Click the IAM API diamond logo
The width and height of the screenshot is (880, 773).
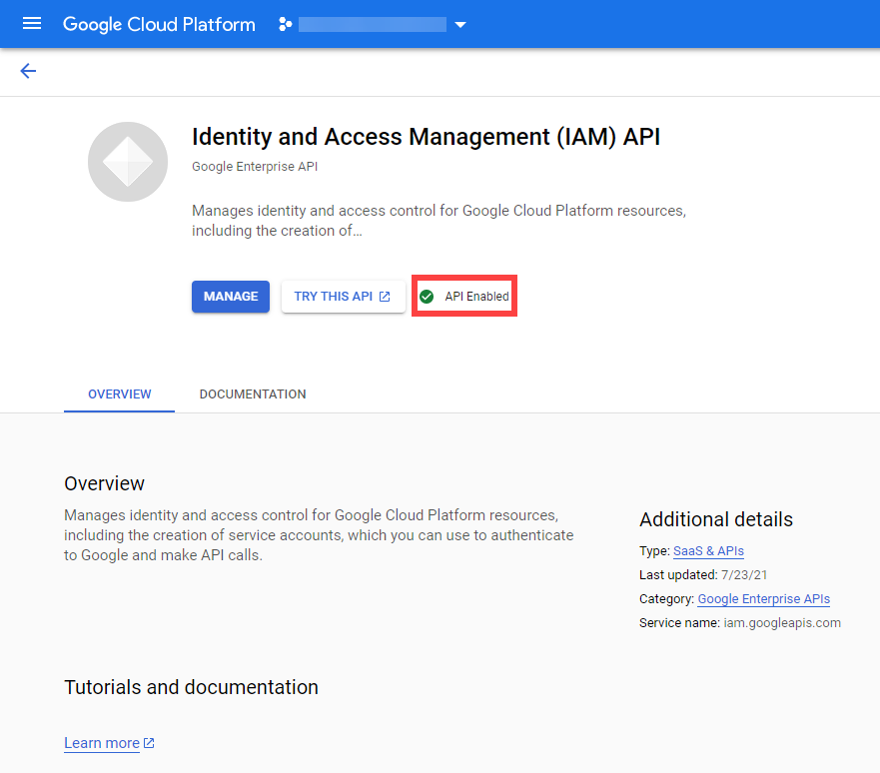tap(128, 162)
